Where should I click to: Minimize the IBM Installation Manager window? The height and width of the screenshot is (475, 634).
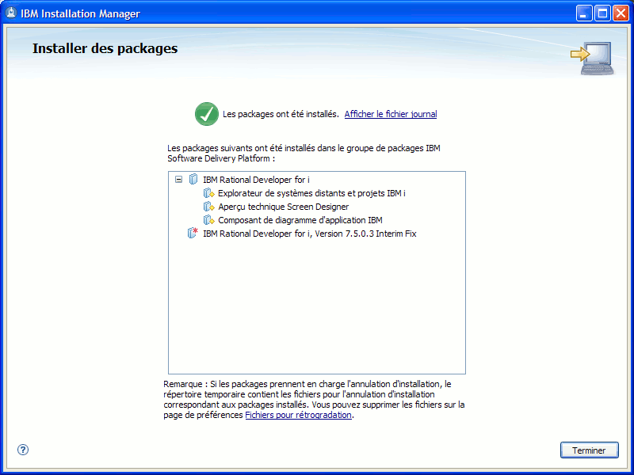584,13
